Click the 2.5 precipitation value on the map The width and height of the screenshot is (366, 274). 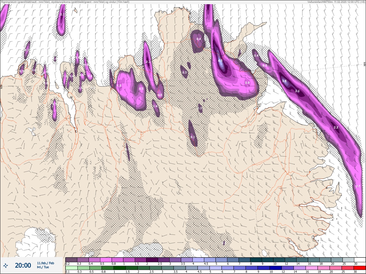(148, 62)
